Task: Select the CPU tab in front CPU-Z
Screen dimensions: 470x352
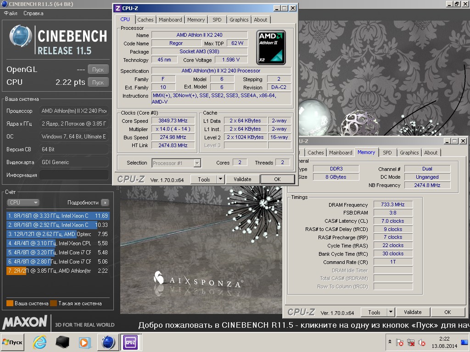Action: (125, 19)
